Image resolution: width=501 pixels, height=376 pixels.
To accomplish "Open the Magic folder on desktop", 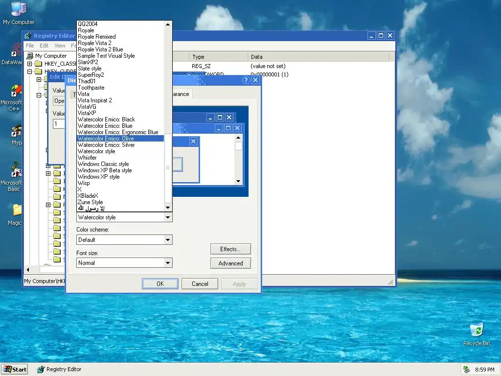I will (x=15, y=214).
